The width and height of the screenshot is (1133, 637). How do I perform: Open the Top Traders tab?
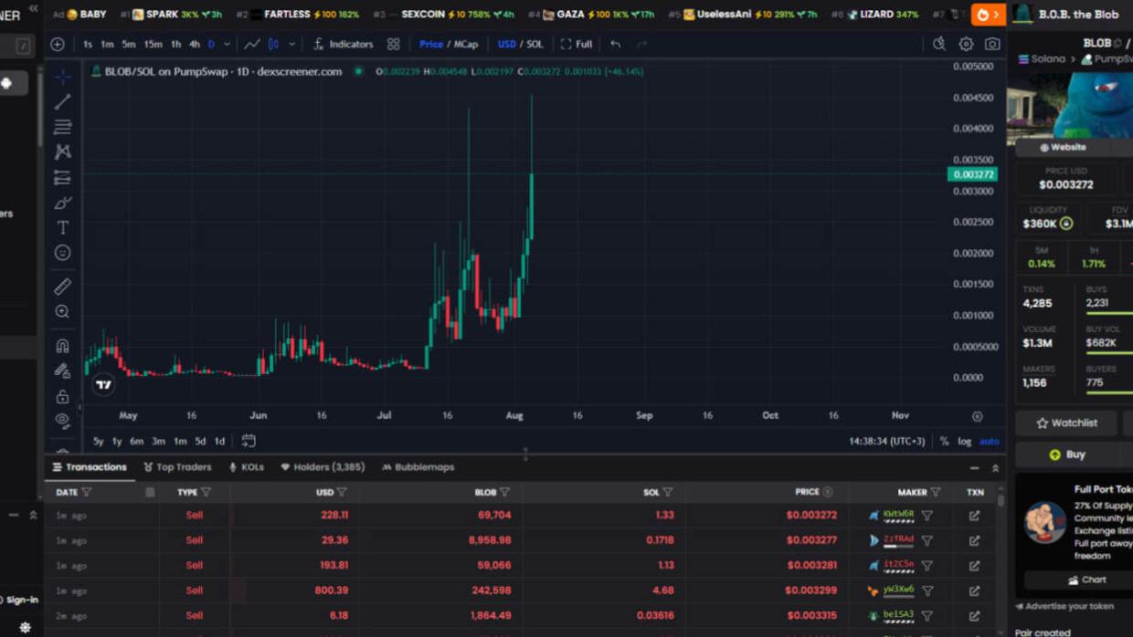(177, 467)
